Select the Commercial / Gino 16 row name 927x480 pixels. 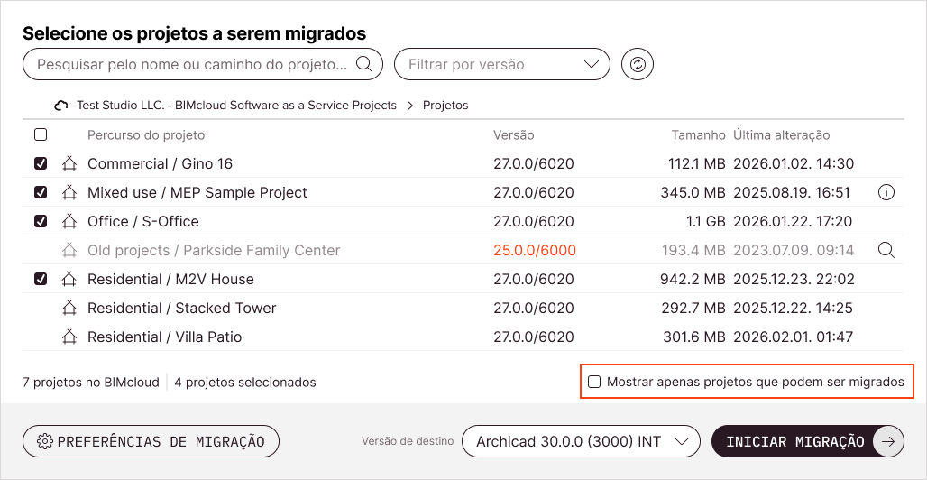[161, 163]
